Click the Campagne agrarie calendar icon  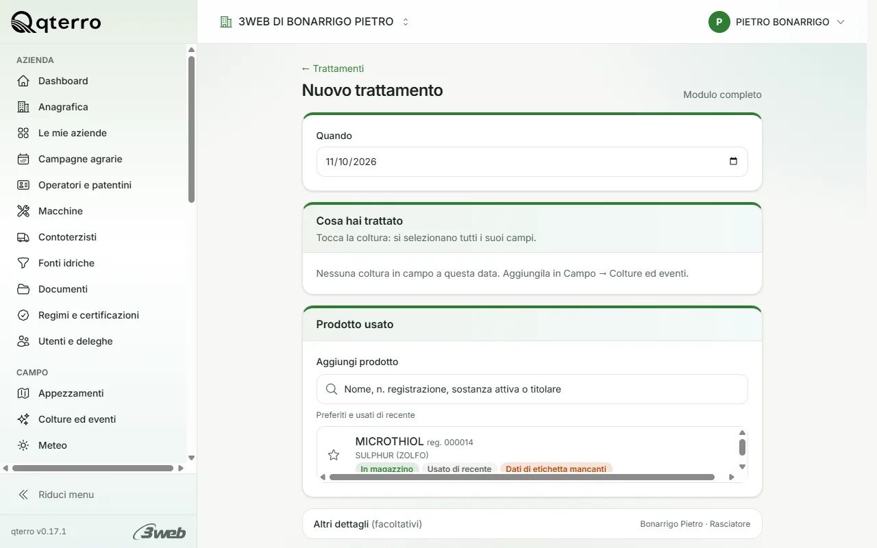click(x=23, y=159)
